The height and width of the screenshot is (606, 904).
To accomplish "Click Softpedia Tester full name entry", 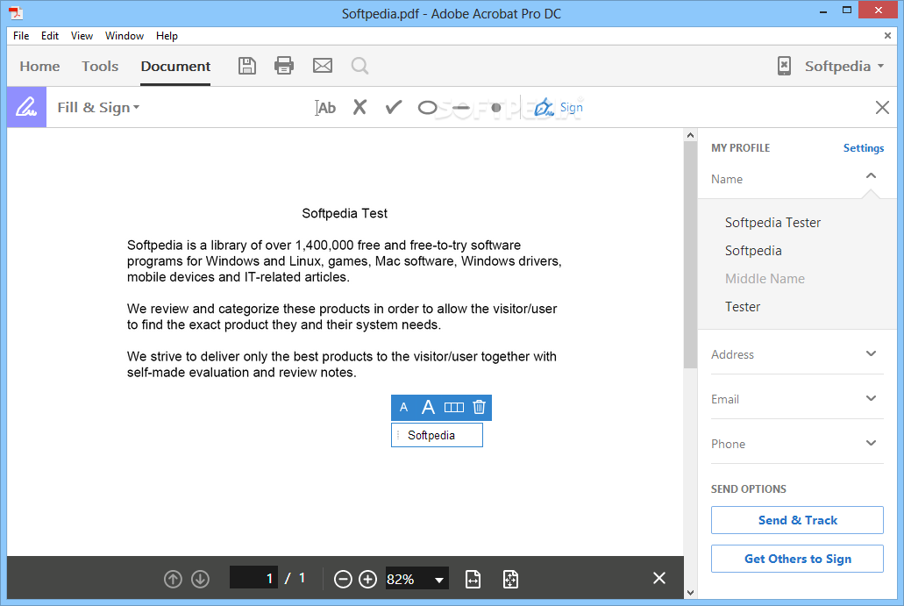I will click(772, 223).
